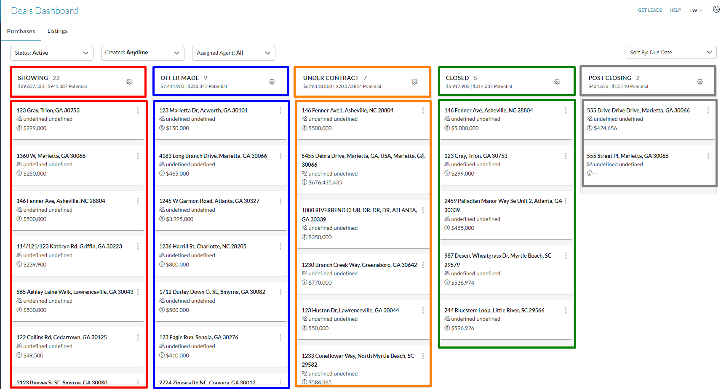This screenshot has height=389, width=721.
Task: Open the TW user account menu
Action: [x=696, y=11]
